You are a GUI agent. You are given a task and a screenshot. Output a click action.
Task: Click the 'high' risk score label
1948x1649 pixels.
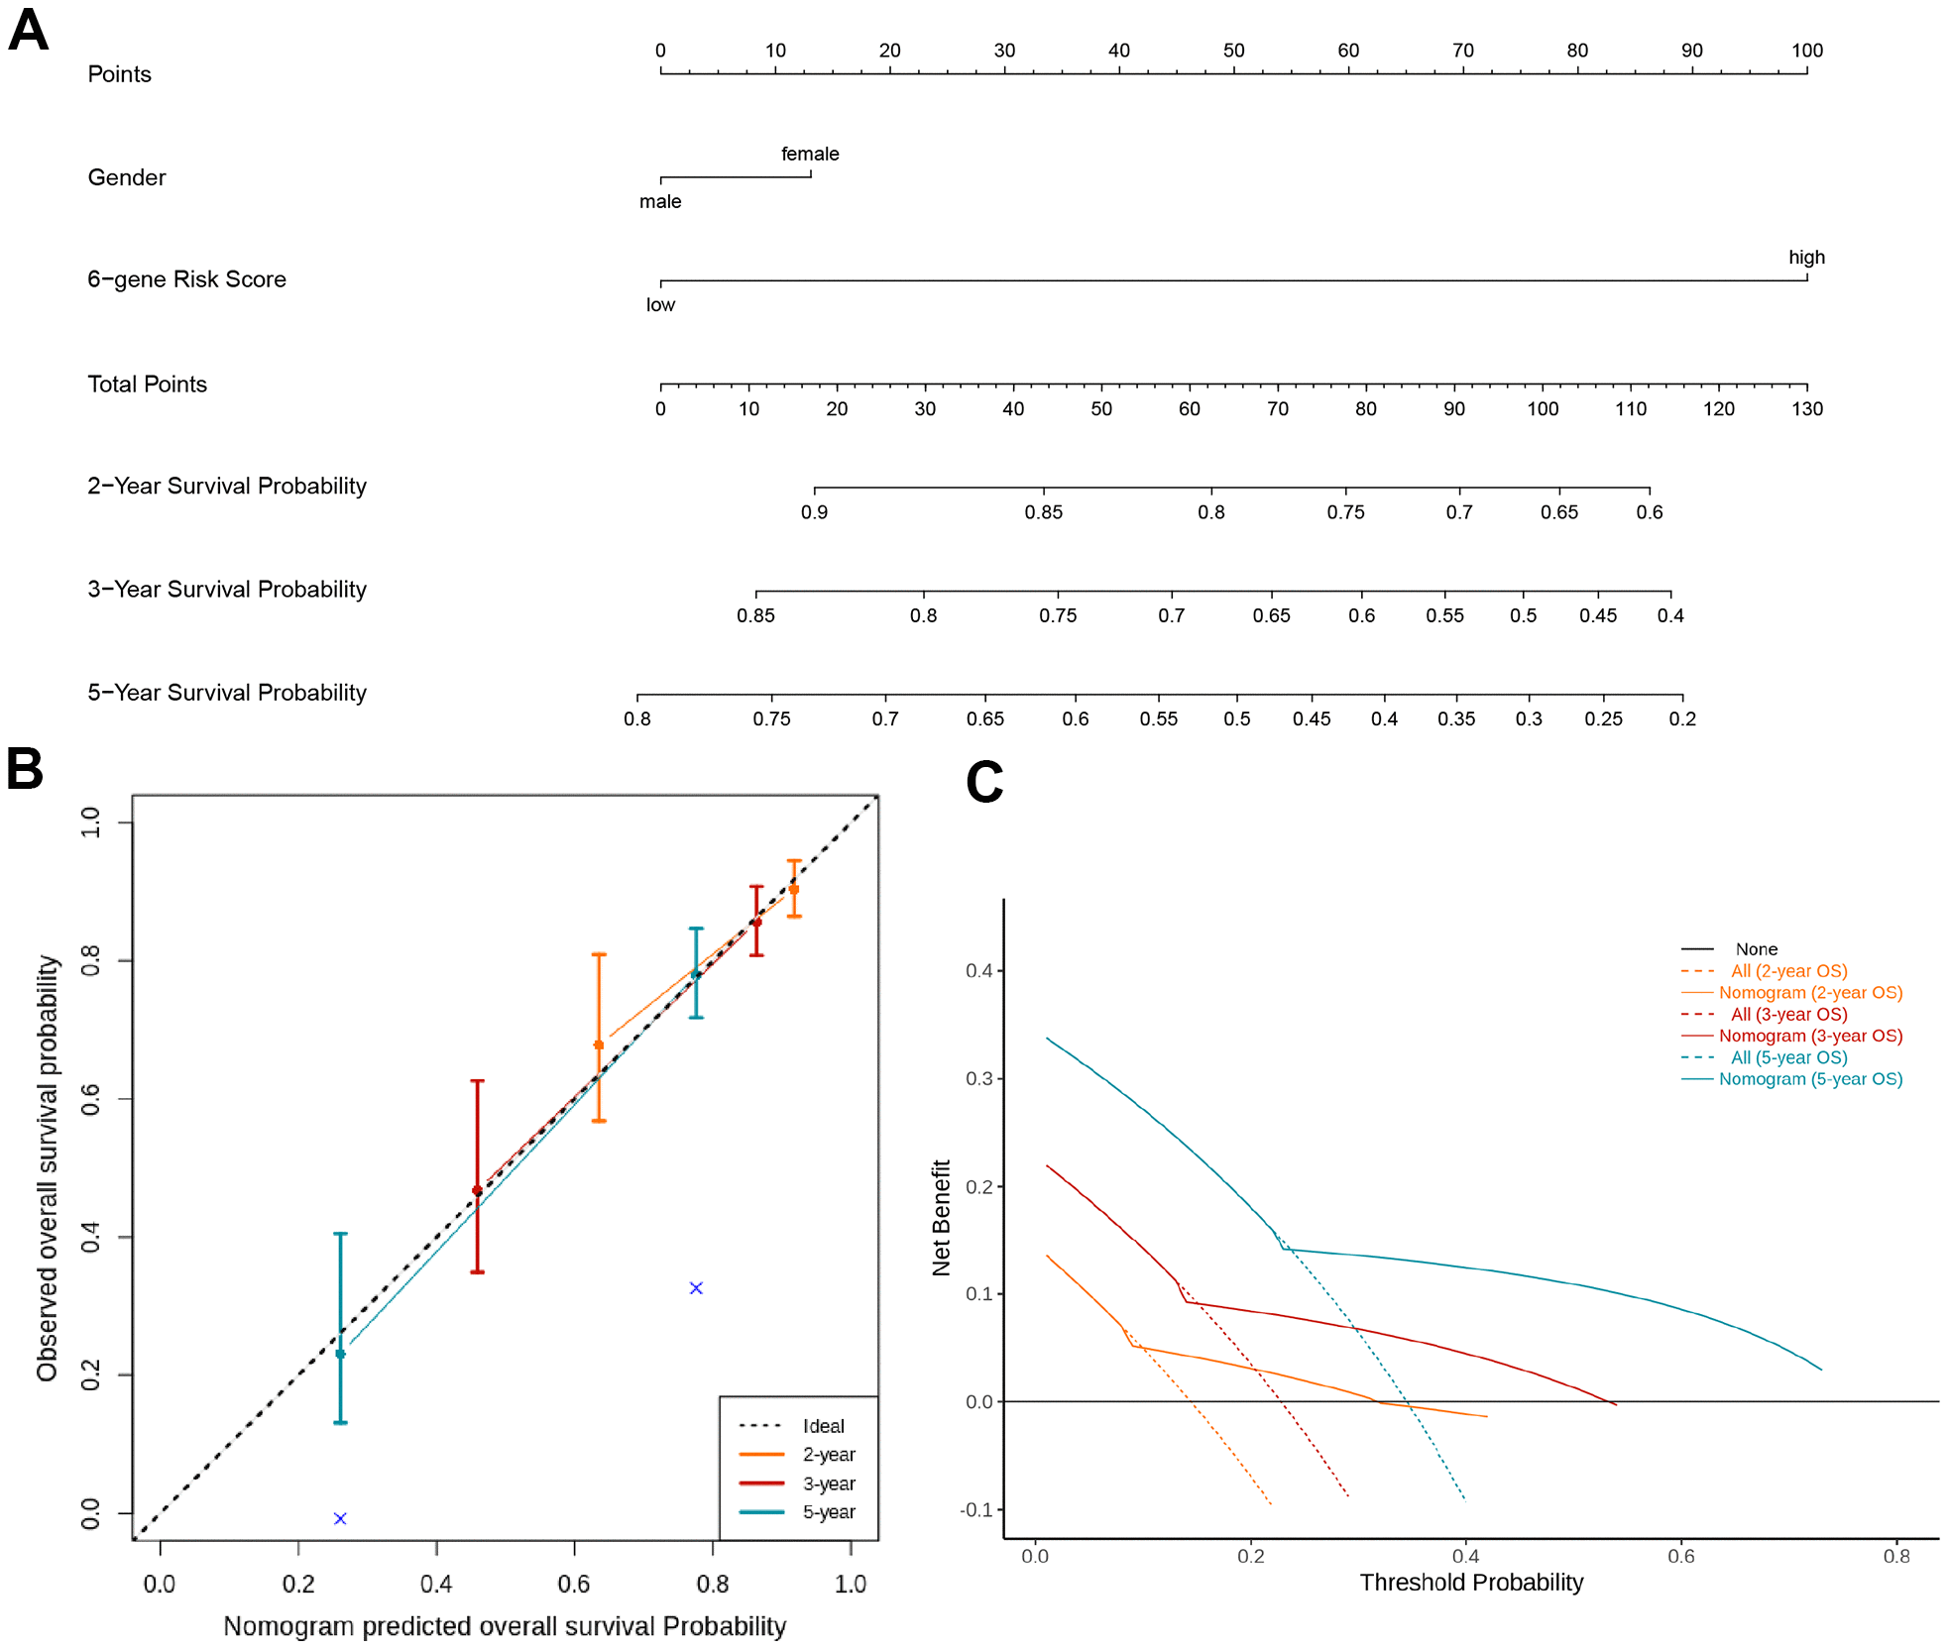click(x=1806, y=258)
